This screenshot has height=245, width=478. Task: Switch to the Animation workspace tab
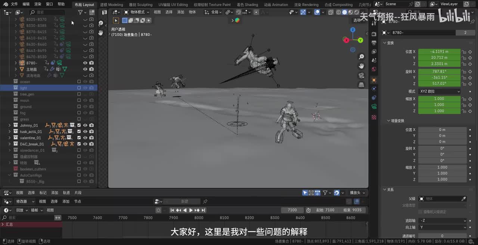pos(276,4)
